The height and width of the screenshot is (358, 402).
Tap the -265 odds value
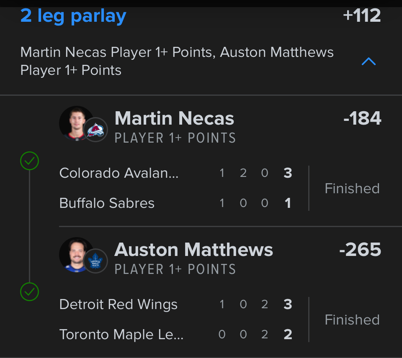(x=360, y=250)
